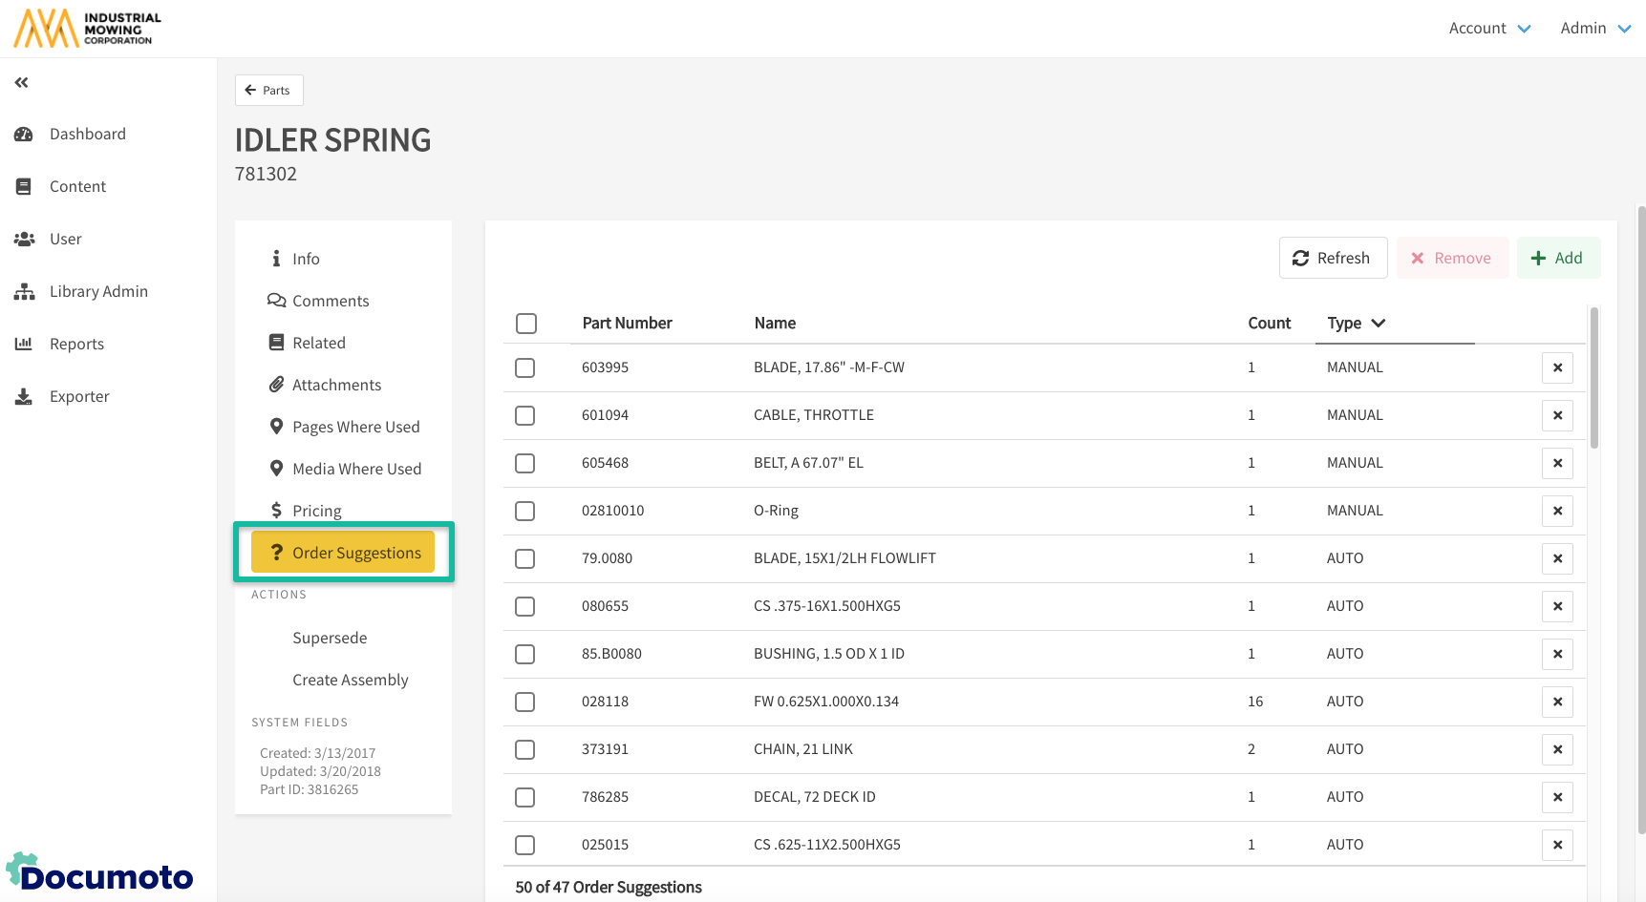Open the Pages Where Used section
This screenshot has width=1646, height=902.
click(355, 427)
